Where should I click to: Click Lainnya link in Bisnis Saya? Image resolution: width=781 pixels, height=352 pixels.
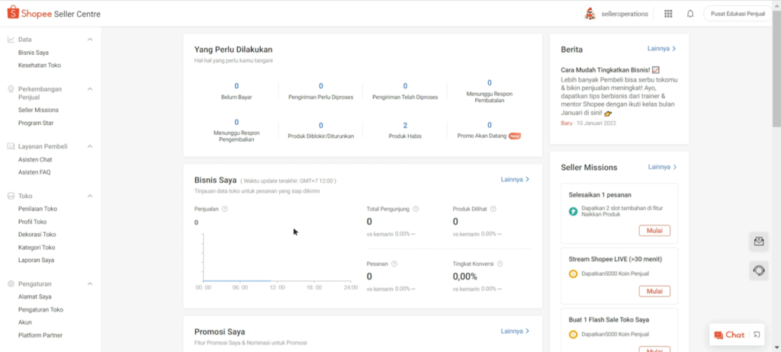click(x=515, y=179)
